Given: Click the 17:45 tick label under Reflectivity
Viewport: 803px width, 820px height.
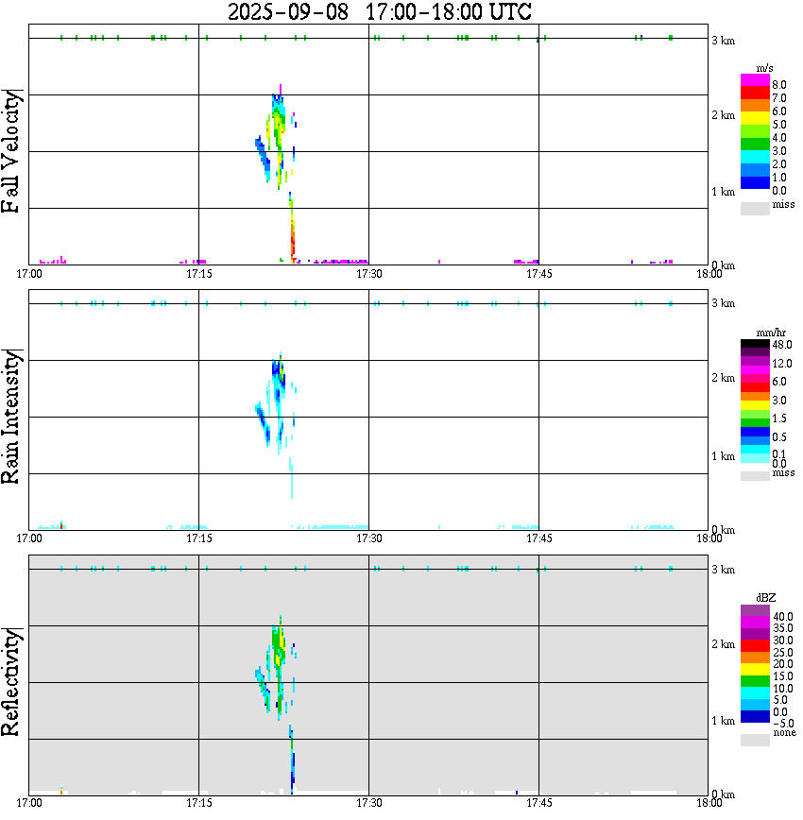Looking at the screenshot, I should pos(538,803).
